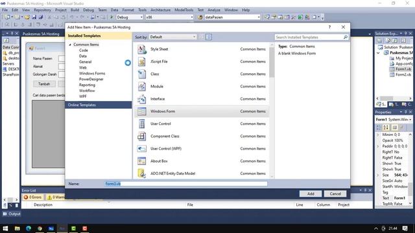
Task: Open Google Chrome from taskbar
Action: pos(40,228)
